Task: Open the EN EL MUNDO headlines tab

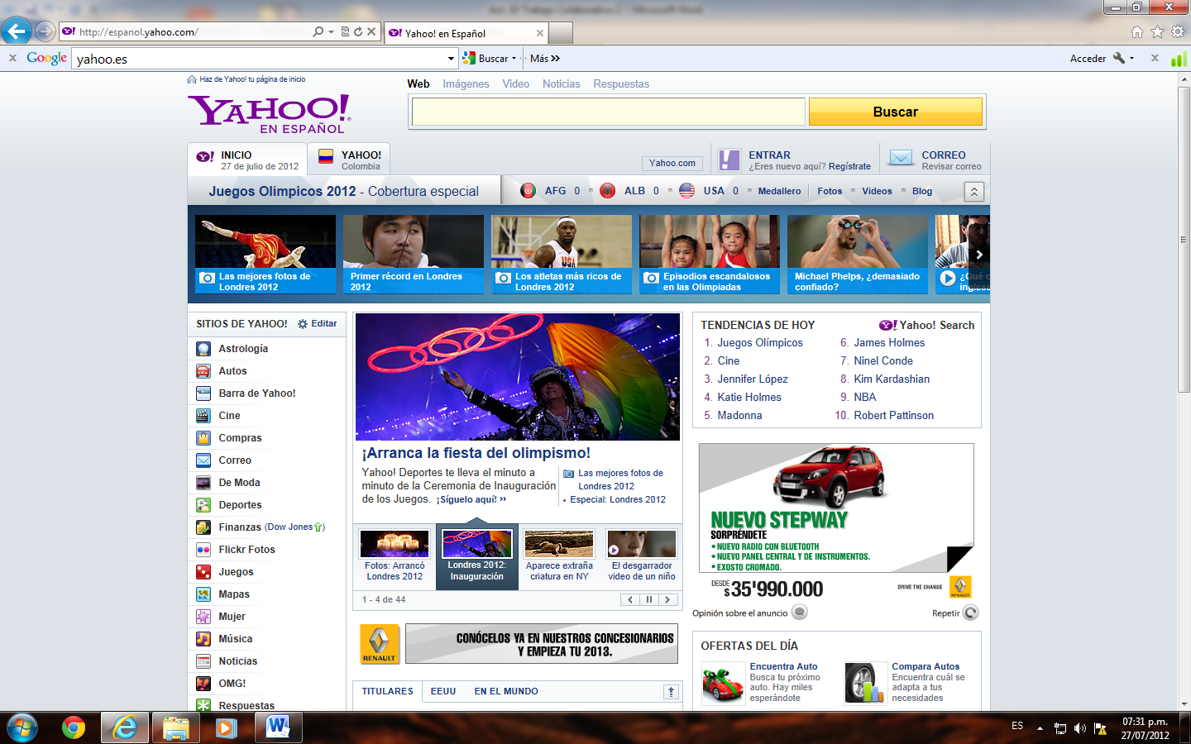Action: coord(506,692)
